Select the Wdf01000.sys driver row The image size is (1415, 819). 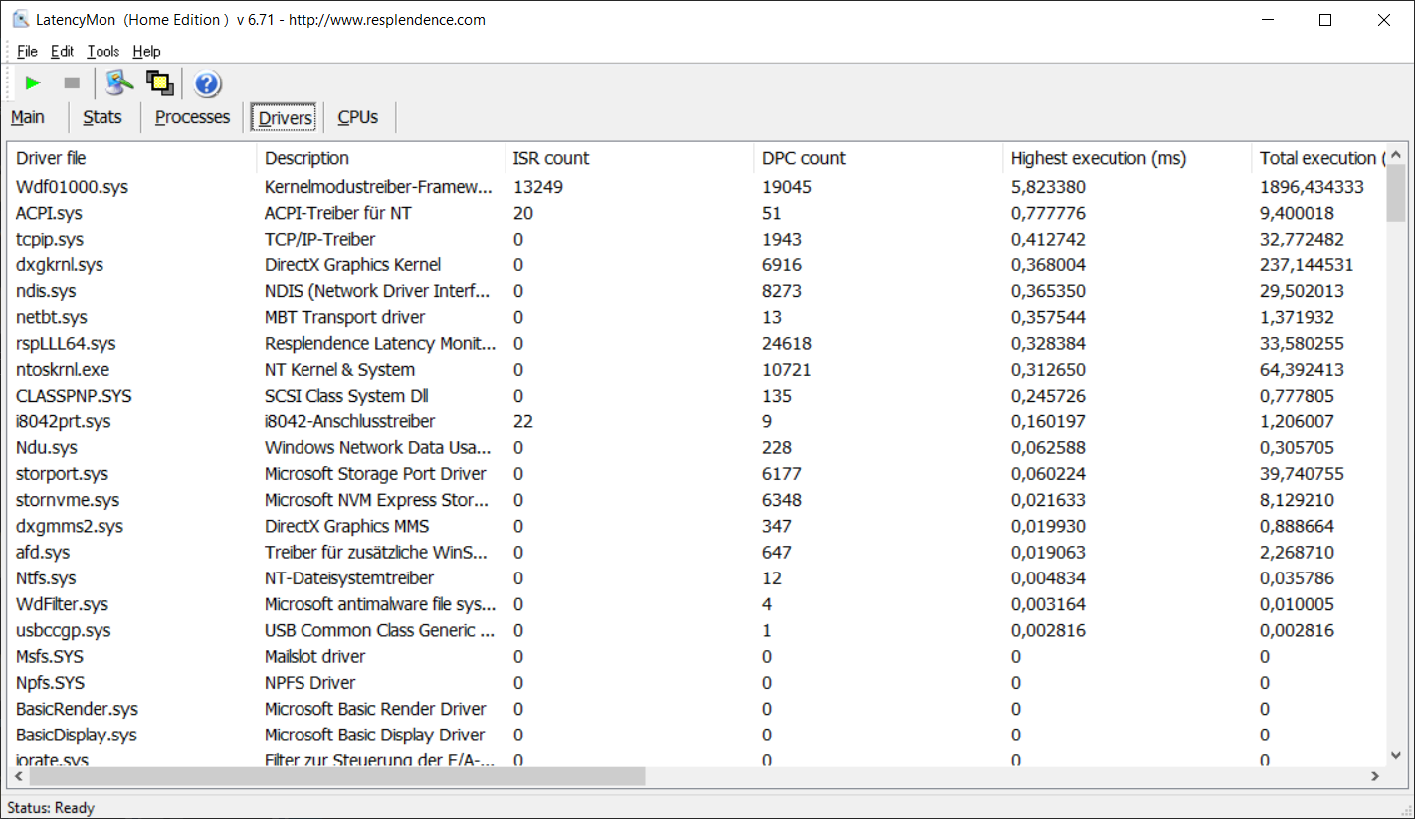pos(72,187)
